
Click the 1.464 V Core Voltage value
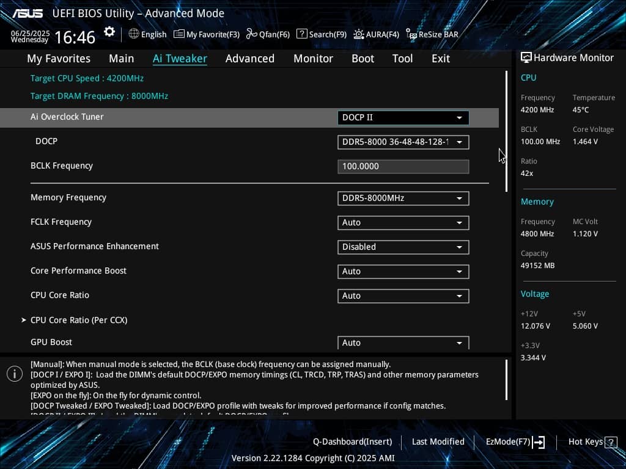(x=585, y=142)
